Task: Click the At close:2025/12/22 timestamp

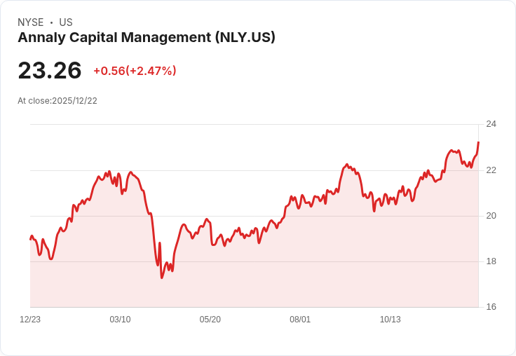Action: click(x=57, y=101)
